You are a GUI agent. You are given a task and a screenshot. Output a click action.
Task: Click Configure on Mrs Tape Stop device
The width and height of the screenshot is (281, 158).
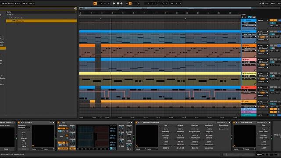click(261, 122)
